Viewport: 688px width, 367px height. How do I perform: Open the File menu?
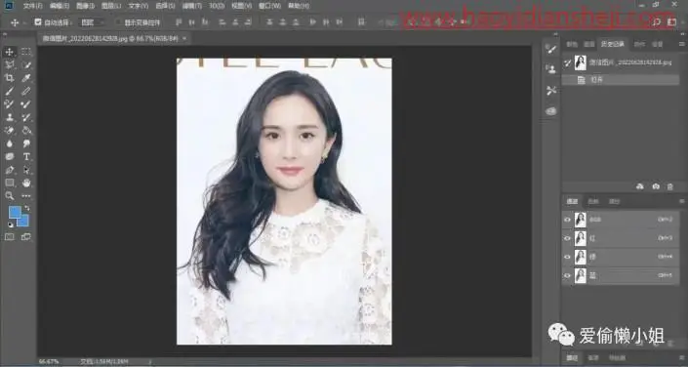point(33,6)
